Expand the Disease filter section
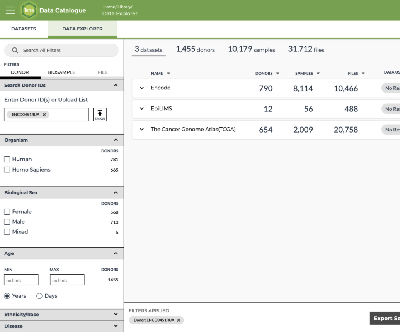This screenshot has width=400, height=332. point(116,326)
